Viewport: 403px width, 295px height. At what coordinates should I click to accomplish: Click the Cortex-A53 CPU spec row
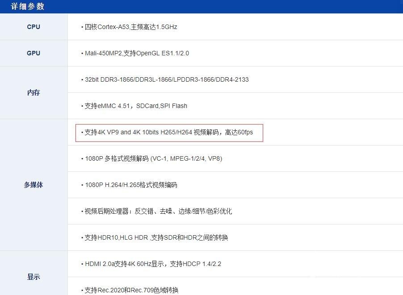click(x=130, y=27)
